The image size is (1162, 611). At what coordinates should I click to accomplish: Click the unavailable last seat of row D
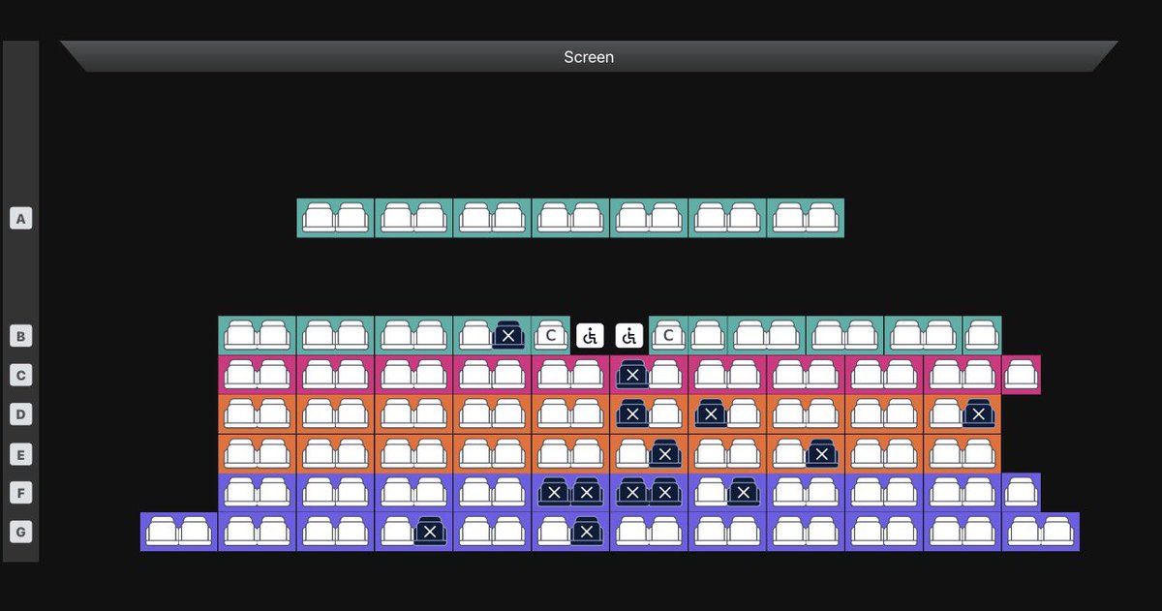(978, 414)
